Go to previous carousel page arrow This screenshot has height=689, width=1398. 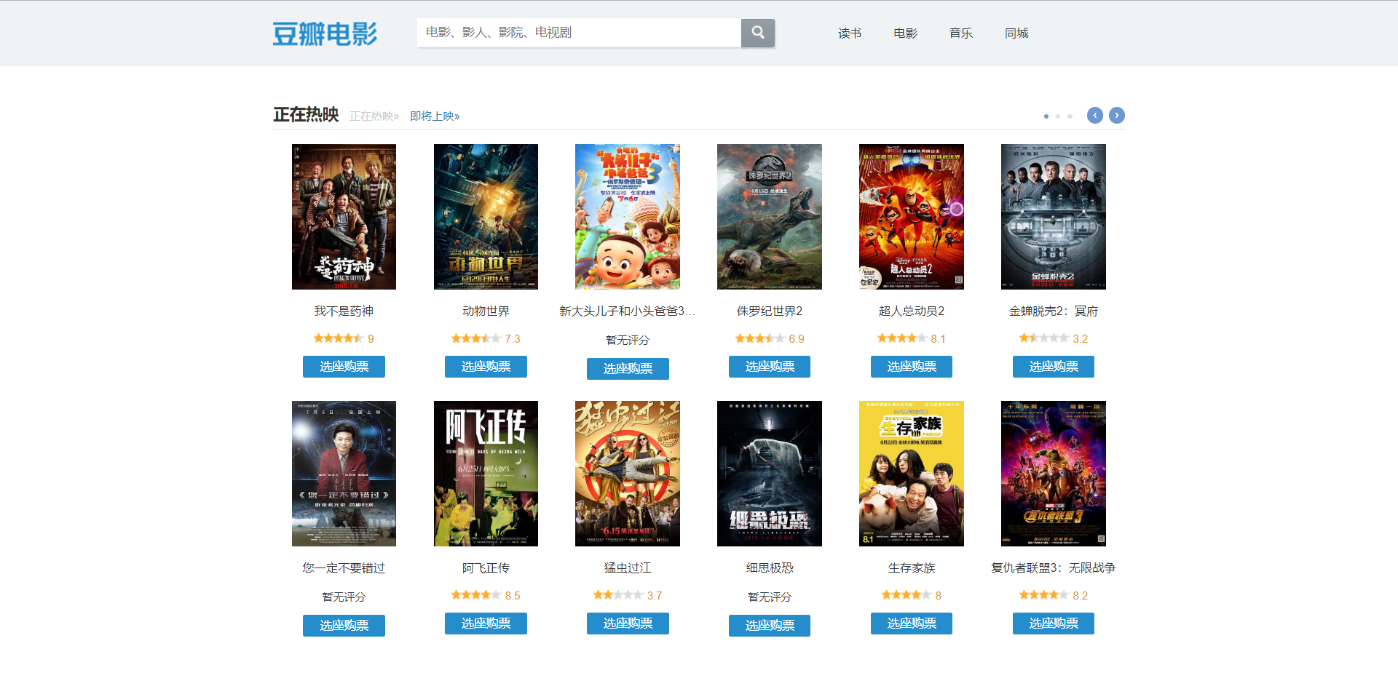click(1094, 116)
